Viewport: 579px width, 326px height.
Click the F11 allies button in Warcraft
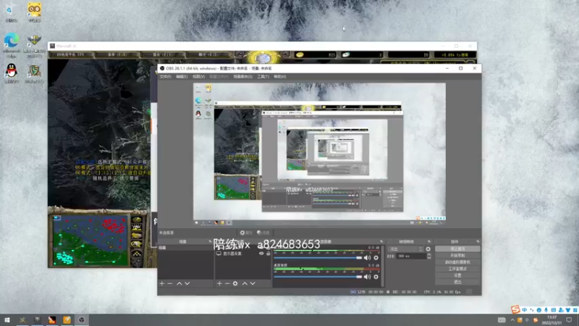(162, 55)
